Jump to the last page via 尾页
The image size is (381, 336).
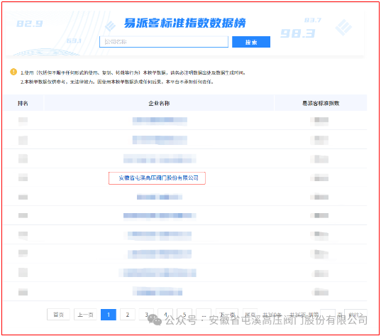pos(250,315)
